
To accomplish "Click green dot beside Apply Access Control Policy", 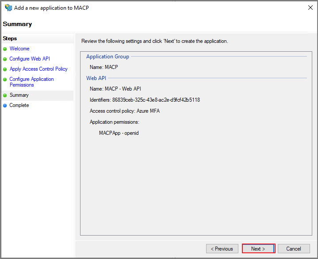I will tap(5, 69).
